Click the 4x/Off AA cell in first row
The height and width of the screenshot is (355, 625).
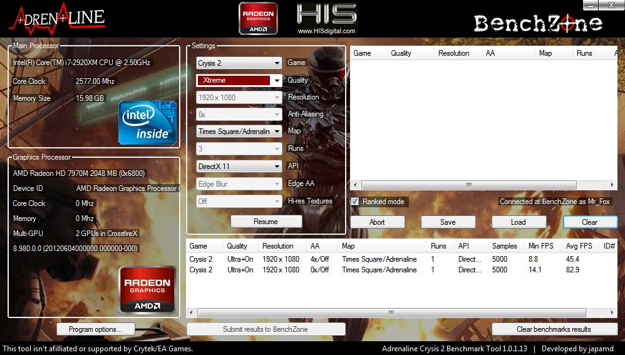point(319,259)
